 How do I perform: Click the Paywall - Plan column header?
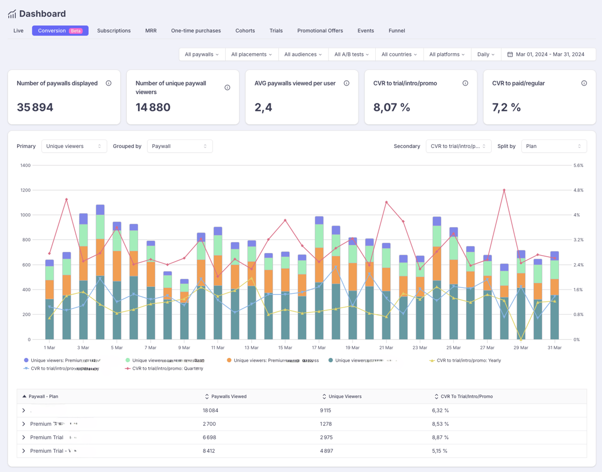[43, 397]
